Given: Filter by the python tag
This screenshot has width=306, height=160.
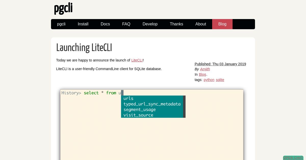Looking at the screenshot, I should click(x=209, y=80).
